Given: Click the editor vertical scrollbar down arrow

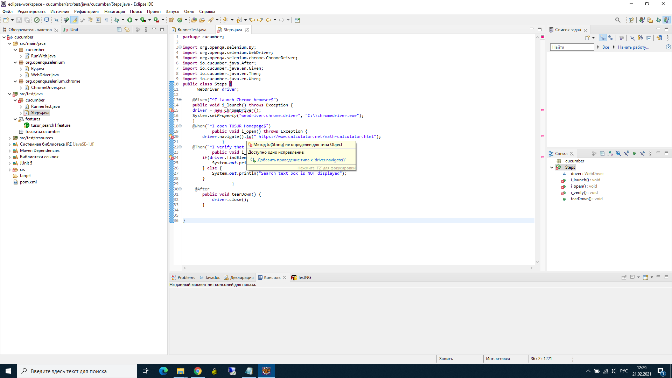Looking at the screenshot, I should pyautogui.click(x=537, y=262).
